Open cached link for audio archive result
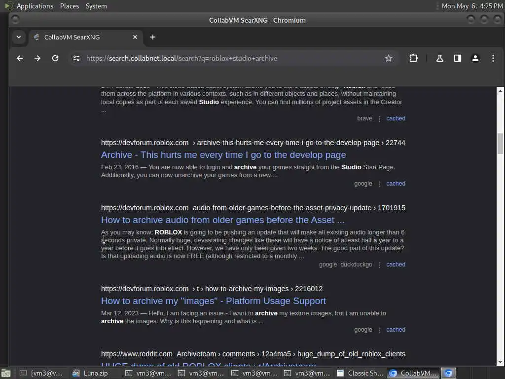Screen dimensions: 505x379 396,265
